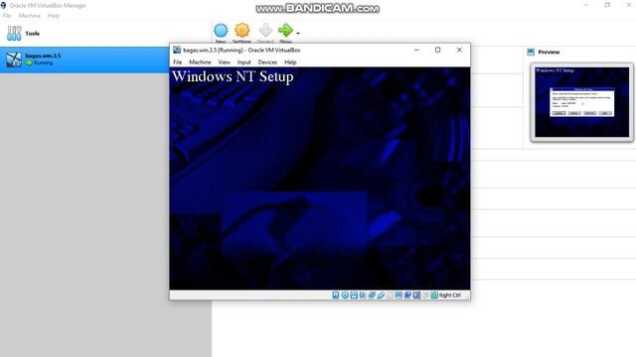The width and height of the screenshot is (636, 357).
Task: Open Machine menu of VirtualBox Manager
Action: click(30, 16)
